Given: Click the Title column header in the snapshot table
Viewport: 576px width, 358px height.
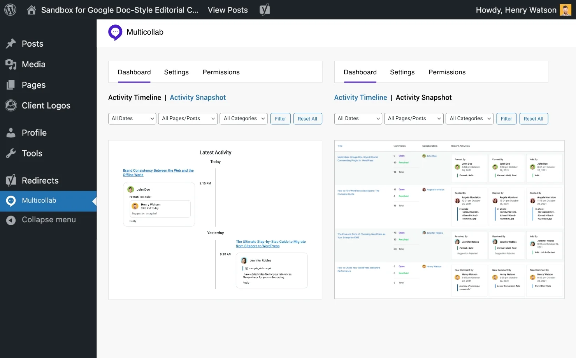Looking at the screenshot, I should 340,146.
